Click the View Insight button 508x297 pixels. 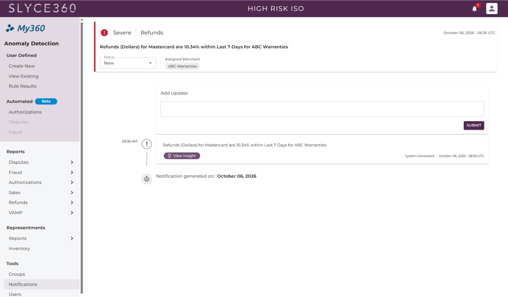(182, 156)
